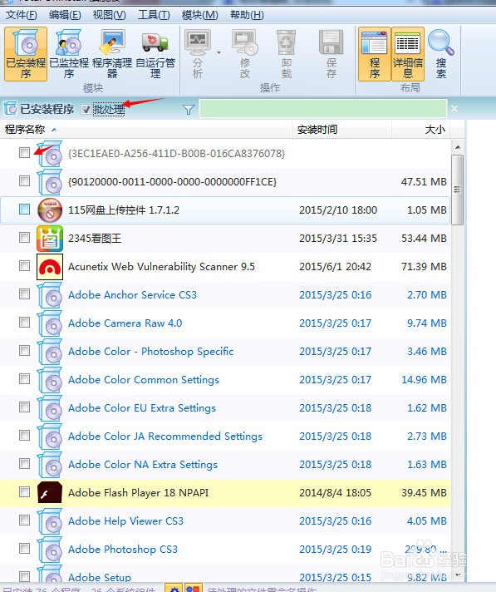The width and height of the screenshot is (496, 592).
Task: Check the box for 2345看图王
Action: (25, 238)
